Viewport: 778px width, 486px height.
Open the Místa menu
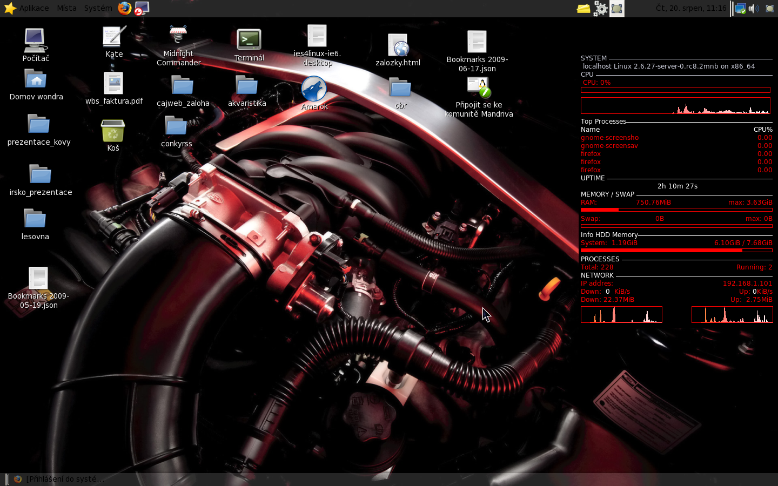coord(66,8)
